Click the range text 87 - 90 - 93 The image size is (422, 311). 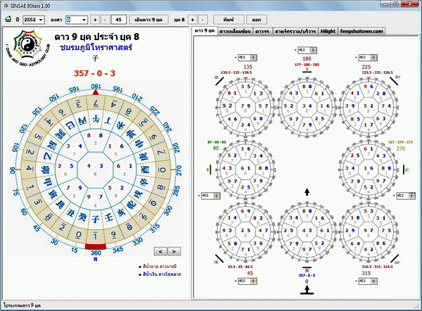pyautogui.click(x=217, y=142)
